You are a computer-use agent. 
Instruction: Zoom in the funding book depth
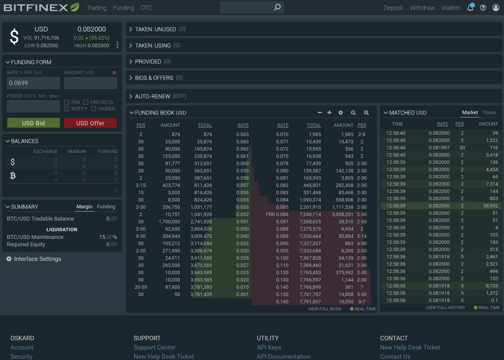[x=366, y=113]
